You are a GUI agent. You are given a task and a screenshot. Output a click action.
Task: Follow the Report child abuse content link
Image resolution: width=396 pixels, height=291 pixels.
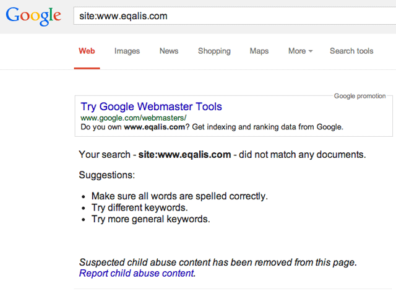[137, 273]
